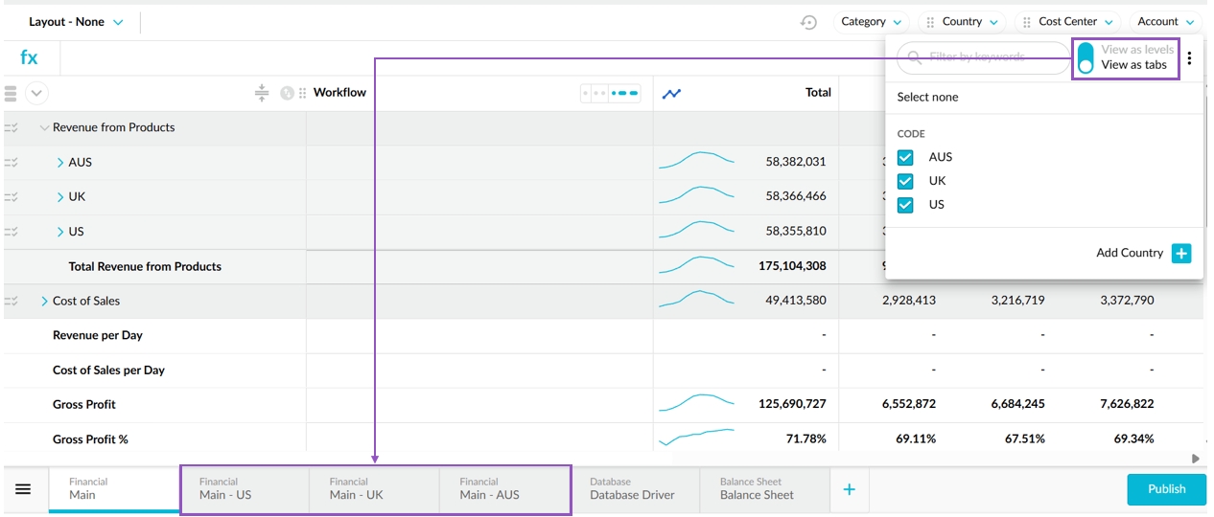The image size is (1214, 517).
Task: Click the history revert icon near Category
Action: click(808, 22)
